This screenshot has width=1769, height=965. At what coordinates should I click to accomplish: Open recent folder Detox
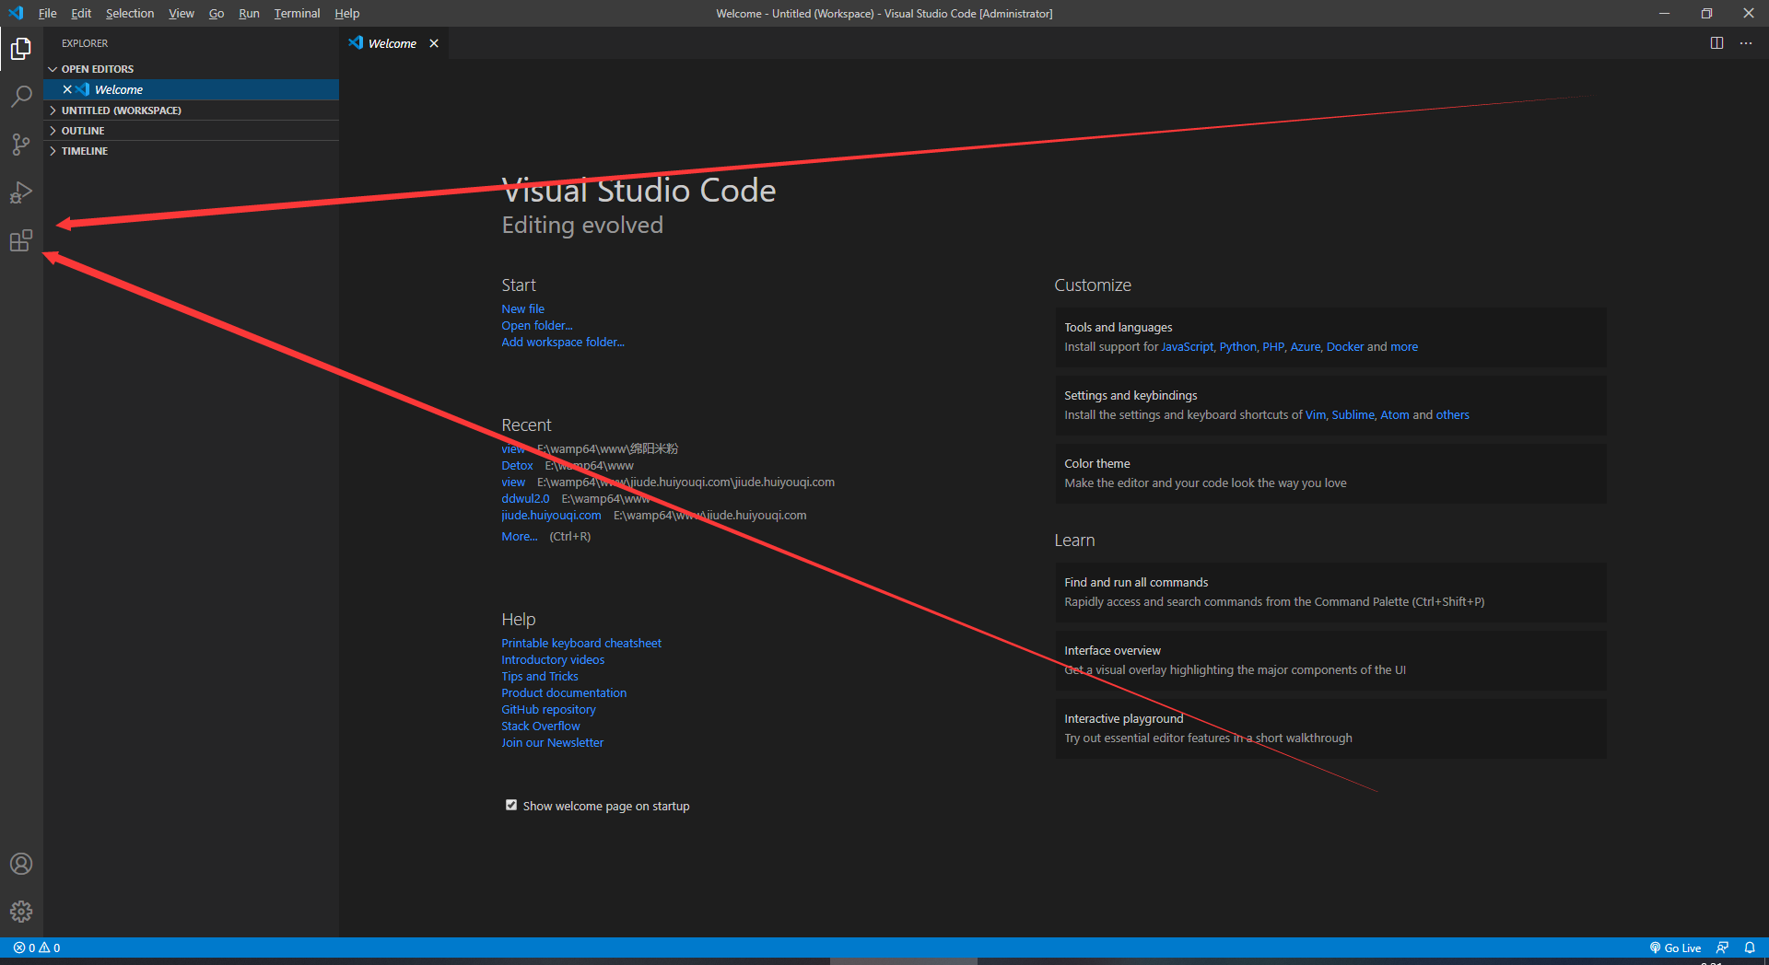tap(517, 465)
